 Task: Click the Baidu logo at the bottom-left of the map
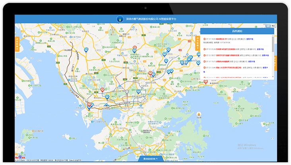(20, 157)
